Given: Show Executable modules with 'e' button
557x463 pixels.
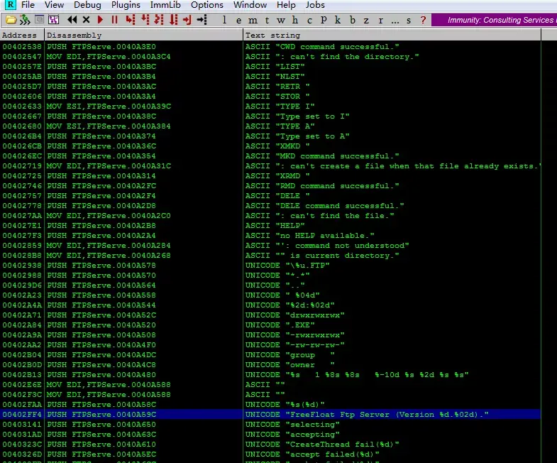Looking at the screenshot, I should coord(238,21).
